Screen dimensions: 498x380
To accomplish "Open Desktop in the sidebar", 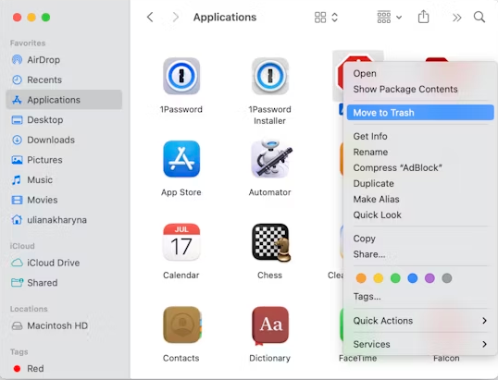I will click(x=64, y=120).
